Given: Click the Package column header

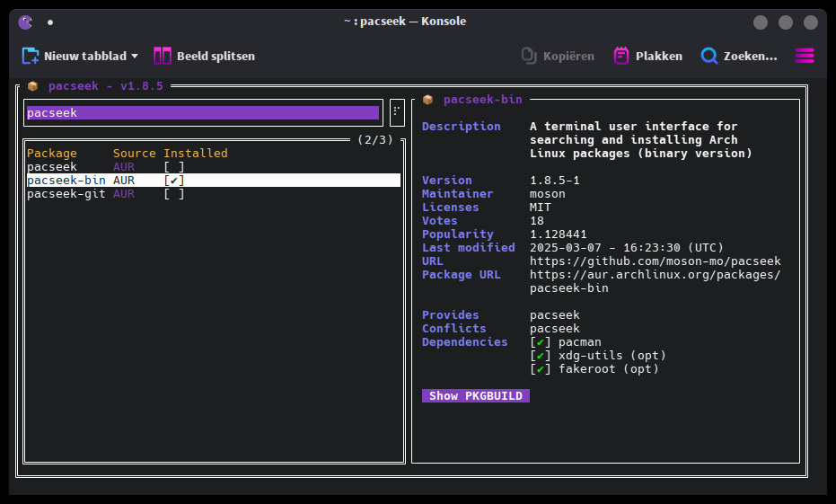Looking at the screenshot, I should (52, 153).
